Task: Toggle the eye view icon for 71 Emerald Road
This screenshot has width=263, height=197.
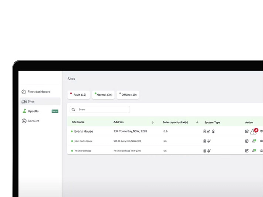Action: (x=261, y=151)
